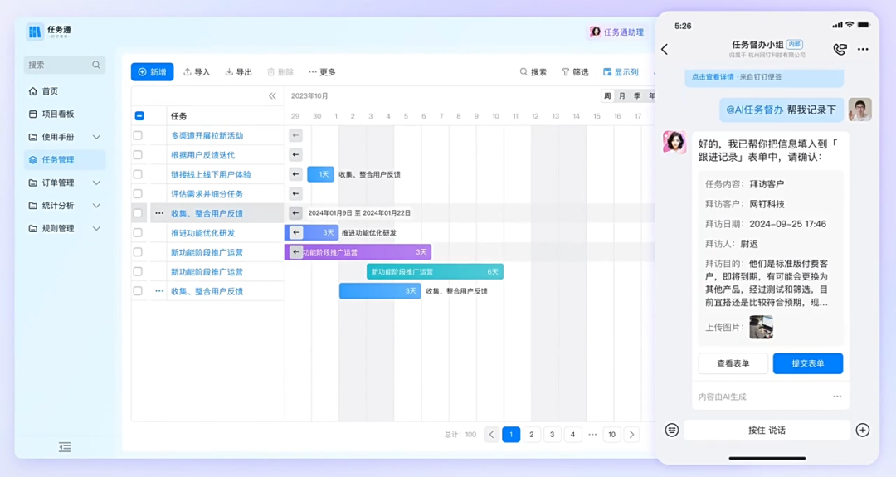The width and height of the screenshot is (896, 477).
Task: Click the back arrow on the 推进功能优化研发 bar
Action: click(295, 232)
